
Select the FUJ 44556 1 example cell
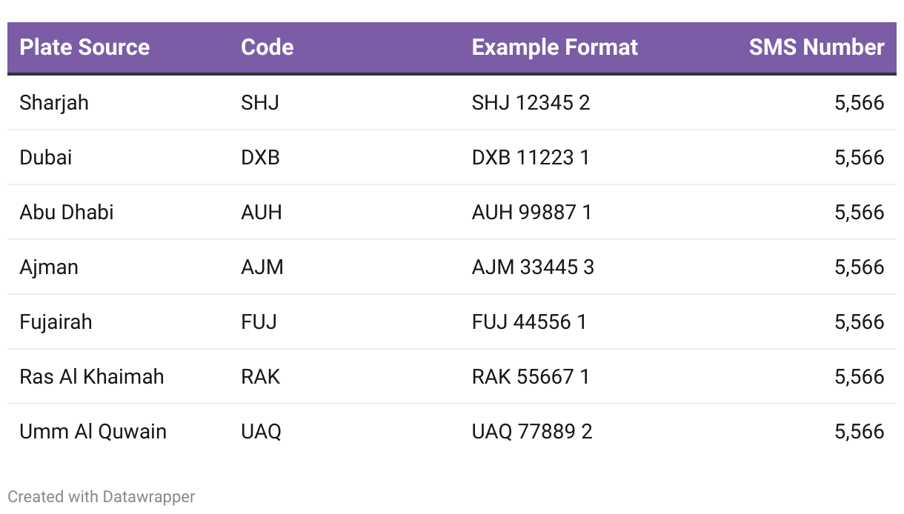pos(529,321)
